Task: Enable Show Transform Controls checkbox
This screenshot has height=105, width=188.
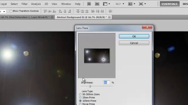Action: coord(11,11)
